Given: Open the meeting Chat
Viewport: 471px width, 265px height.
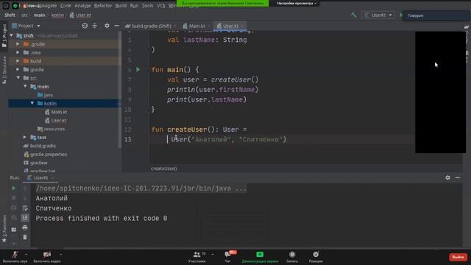Looking at the screenshot, I should 227,257.
